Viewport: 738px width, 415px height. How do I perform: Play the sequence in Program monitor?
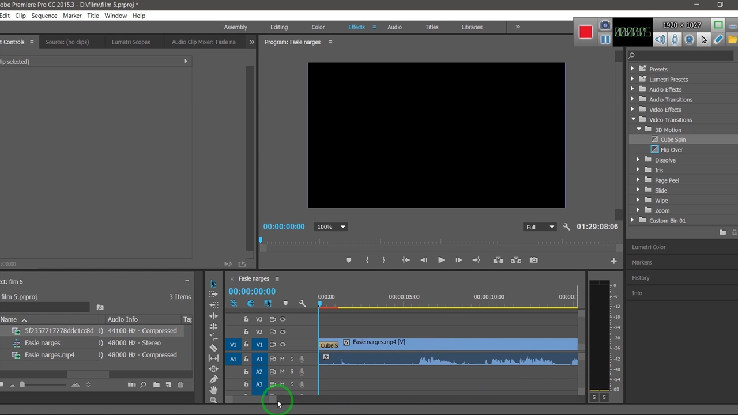tap(441, 261)
